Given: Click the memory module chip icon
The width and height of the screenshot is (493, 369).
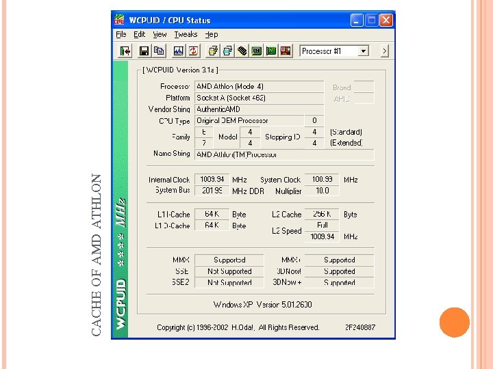Looking at the screenshot, I should pos(242,51).
